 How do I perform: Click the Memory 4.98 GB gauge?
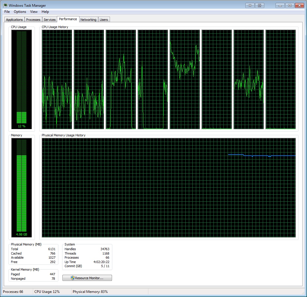(x=21, y=188)
